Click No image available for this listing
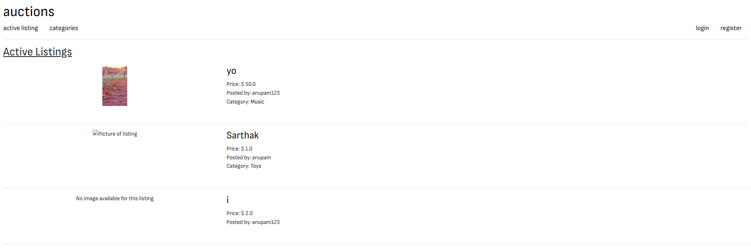Viewport: 751px width, 250px height. pos(115,199)
